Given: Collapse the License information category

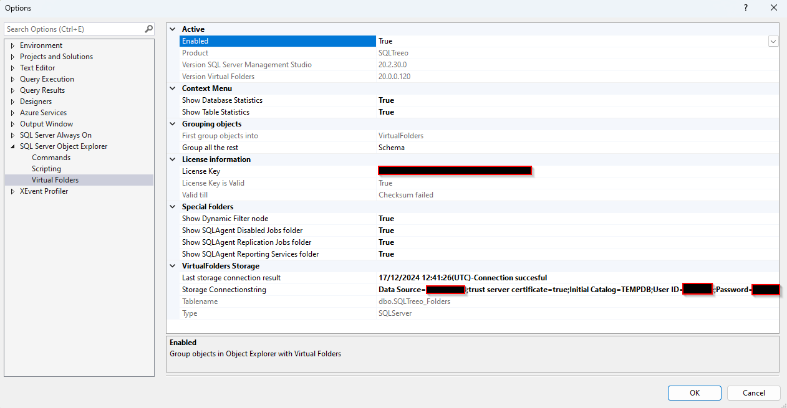Looking at the screenshot, I should pos(173,159).
